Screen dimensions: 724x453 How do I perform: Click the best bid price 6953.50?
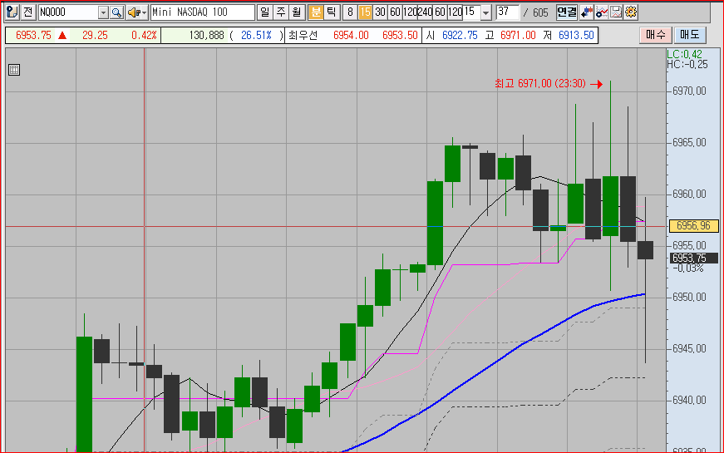pos(400,35)
